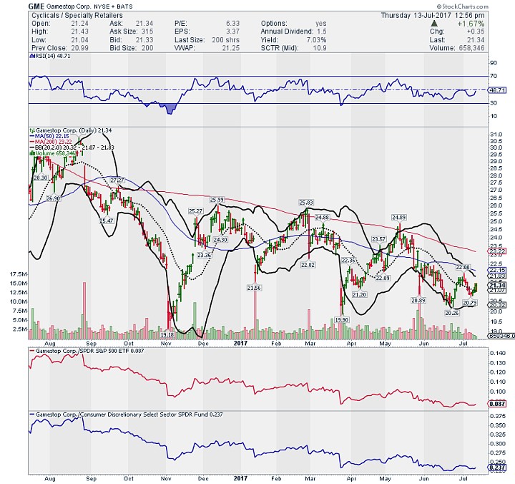Click the 23.36 December low price label
This screenshot has height=484, width=515.
tap(205, 255)
